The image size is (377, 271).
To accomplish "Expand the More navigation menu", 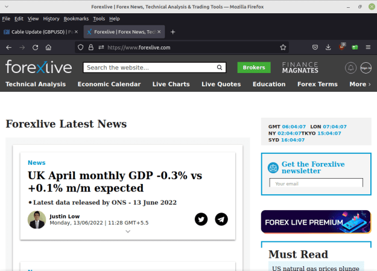I will tap(360, 84).
